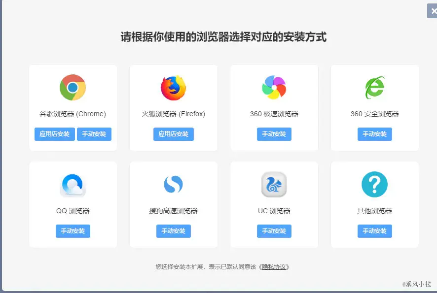This screenshot has height=293, width=437.
Task: Click the UC 浏览器 label
Action: 274,211
